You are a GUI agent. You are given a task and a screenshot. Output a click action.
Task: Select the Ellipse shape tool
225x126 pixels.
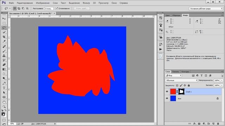(4, 97)
